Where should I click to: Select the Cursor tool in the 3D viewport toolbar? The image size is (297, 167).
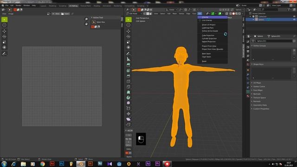(129, 25)
